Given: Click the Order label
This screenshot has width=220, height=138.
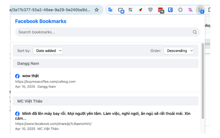Looking at the screenshot, I should [x=156, y=51].
